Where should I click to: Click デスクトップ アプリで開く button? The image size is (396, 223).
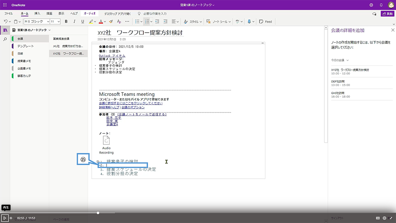pos(118,13)
